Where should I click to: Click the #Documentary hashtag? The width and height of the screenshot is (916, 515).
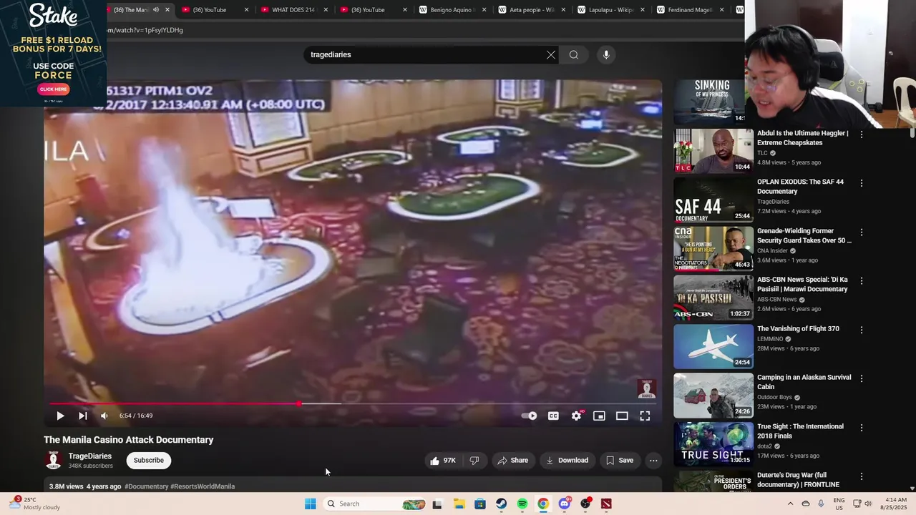click(147, 486)
